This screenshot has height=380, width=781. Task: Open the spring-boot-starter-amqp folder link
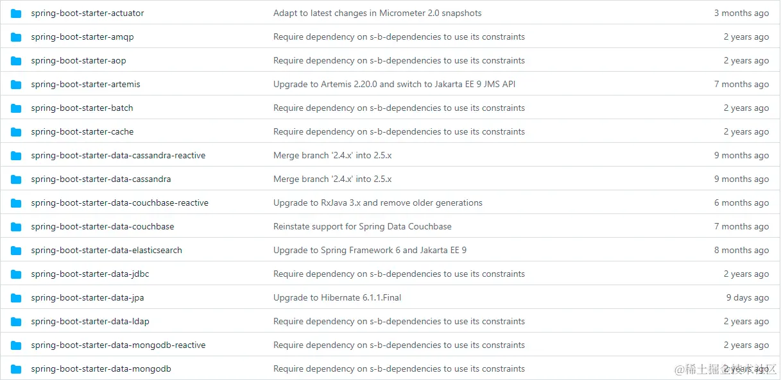click(x=82, y=37)
